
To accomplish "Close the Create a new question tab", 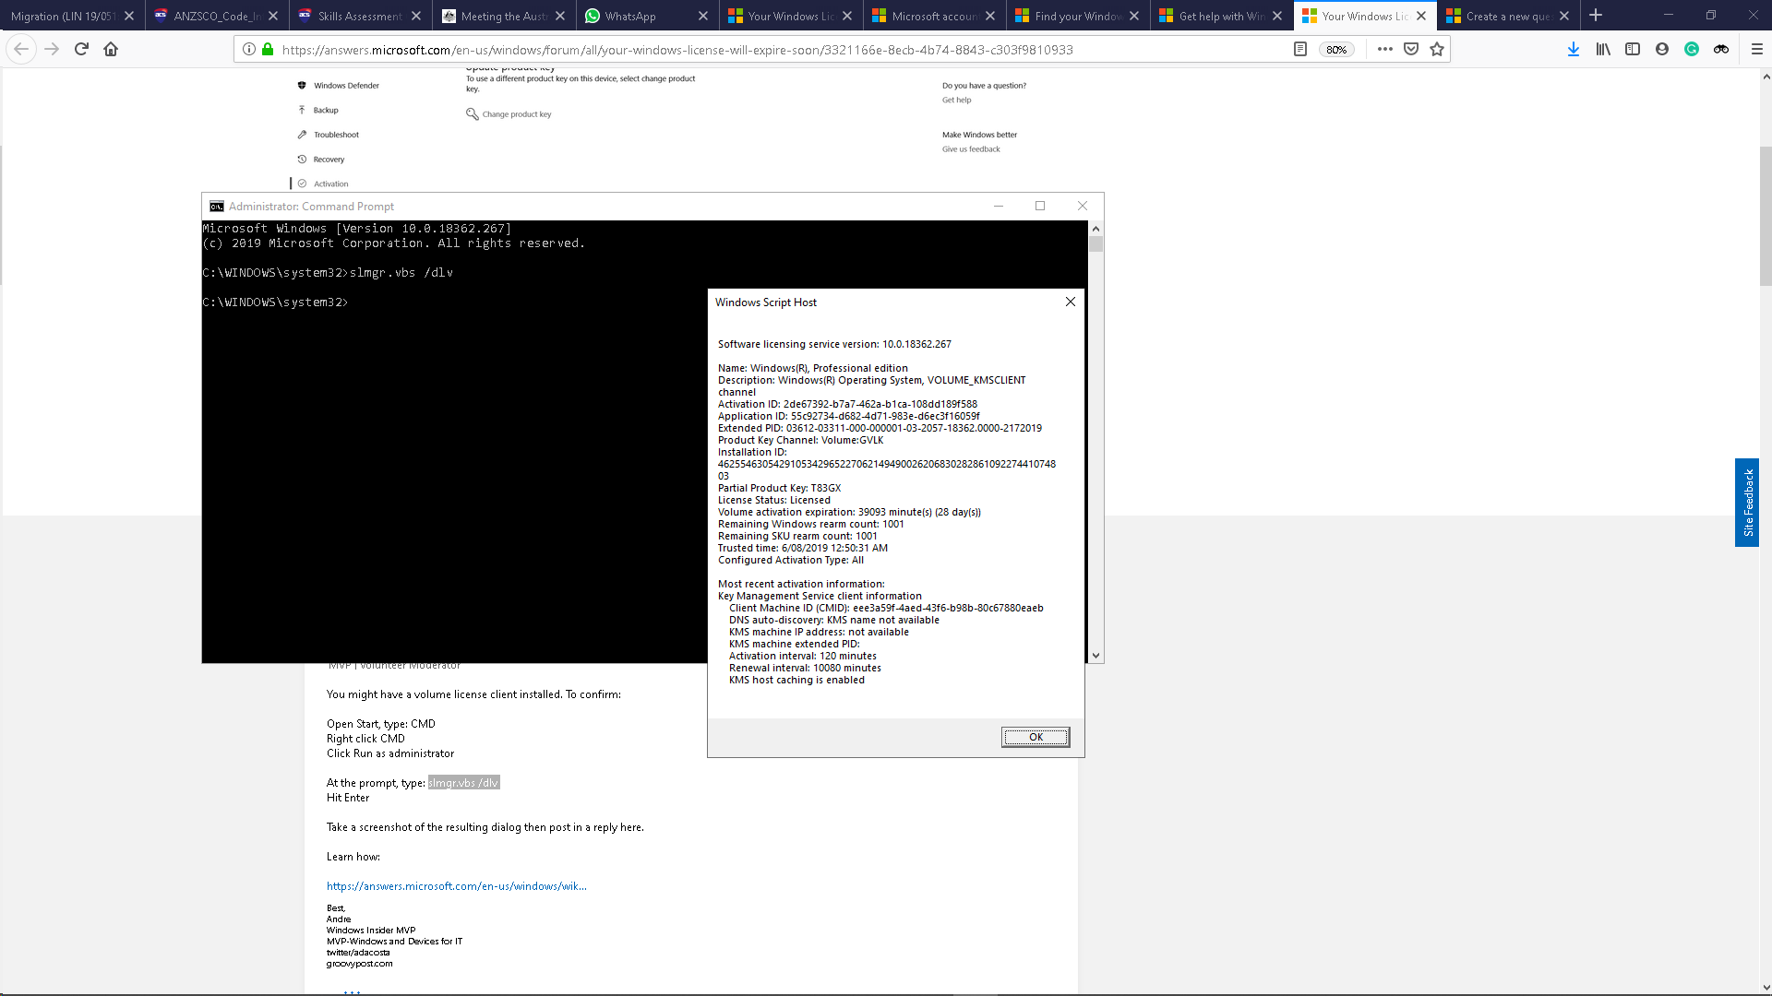I will pyautogui.click(x=1564, y=16).
